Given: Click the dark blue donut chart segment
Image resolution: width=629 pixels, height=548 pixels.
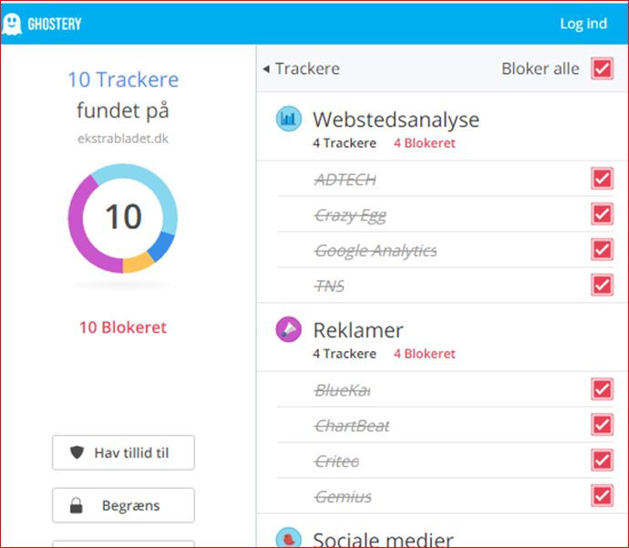Looking at the screenshot, I should coord(162,246).
